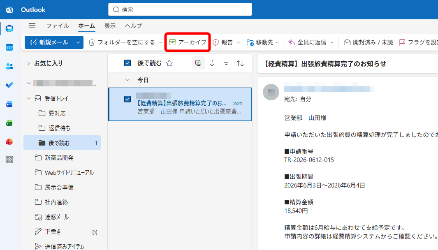
Task: Click the 移動先 move-to button
Action: 260,42
